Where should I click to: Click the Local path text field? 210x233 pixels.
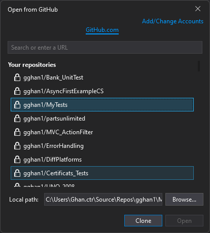[x=103, y=200]
